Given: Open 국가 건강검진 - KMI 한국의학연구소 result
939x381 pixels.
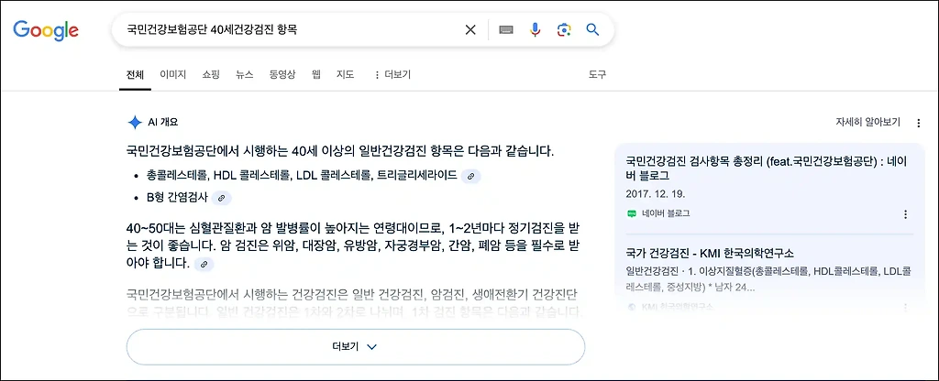Looking at the screenshot, I should [710, 253].
